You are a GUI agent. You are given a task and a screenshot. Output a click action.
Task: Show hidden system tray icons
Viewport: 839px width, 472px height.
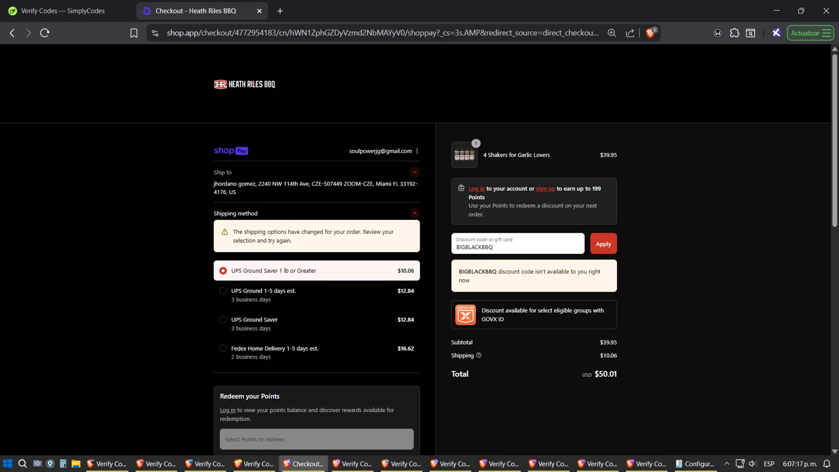pyautogui.click(x=727, y=464)
